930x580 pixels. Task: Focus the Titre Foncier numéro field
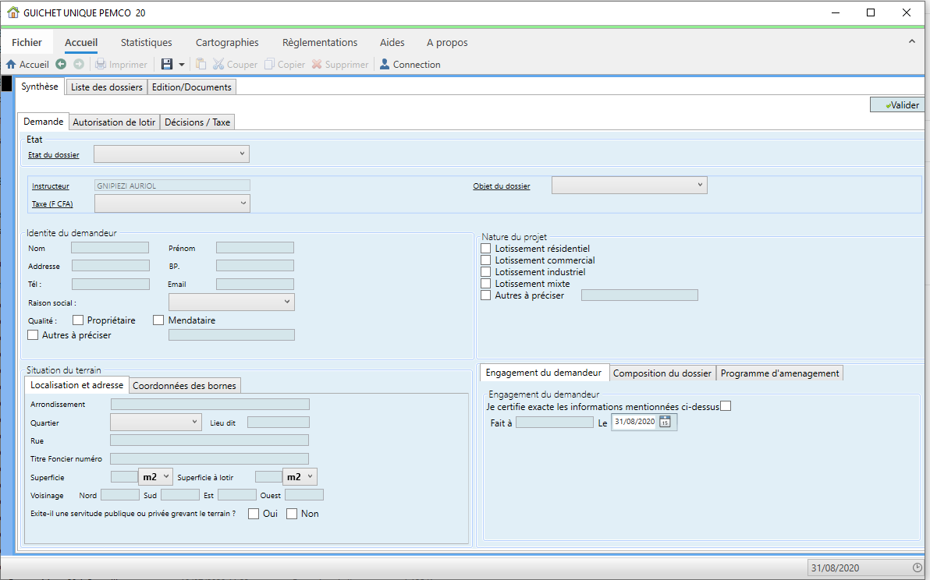point(209,458)
